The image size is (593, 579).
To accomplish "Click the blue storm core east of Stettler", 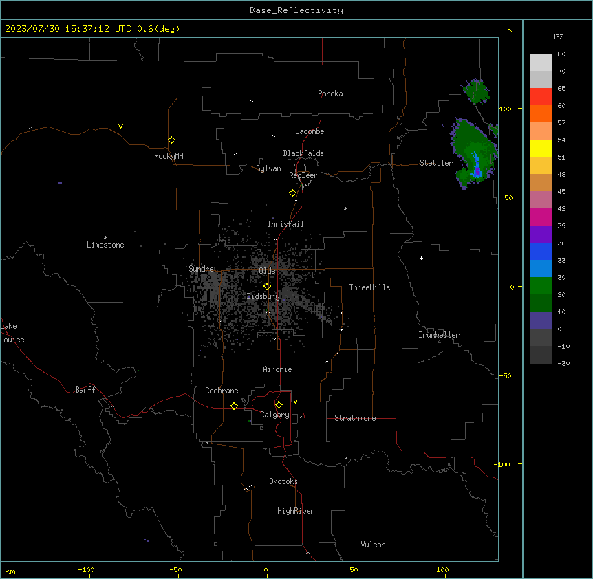I will (476, 166).
